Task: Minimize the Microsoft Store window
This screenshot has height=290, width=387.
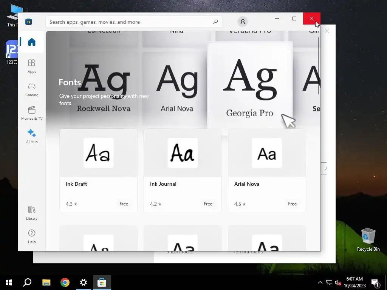Action: pyautogui.click(x=277, y=19)
